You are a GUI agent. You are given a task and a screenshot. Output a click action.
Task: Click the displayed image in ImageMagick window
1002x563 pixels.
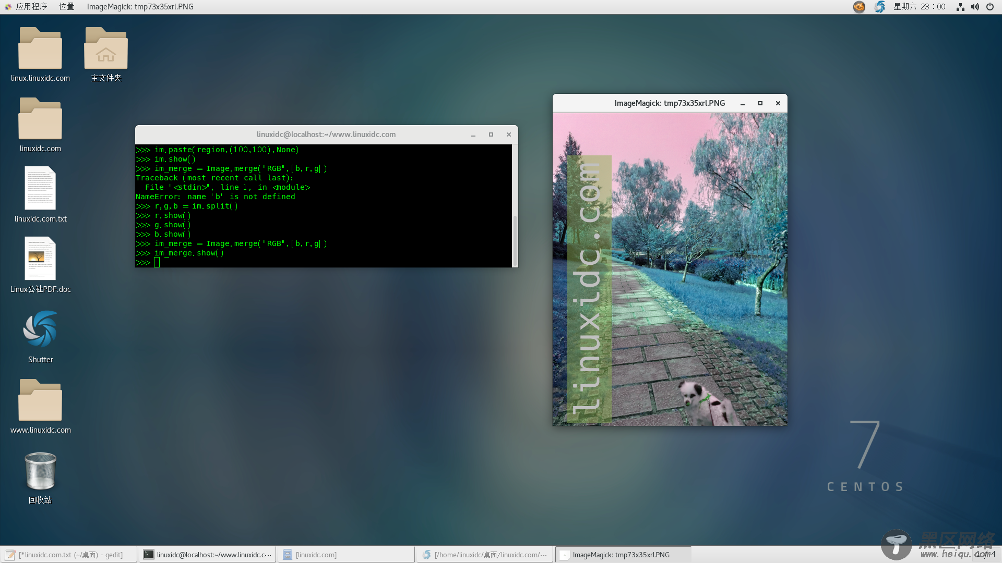[670, 270]
